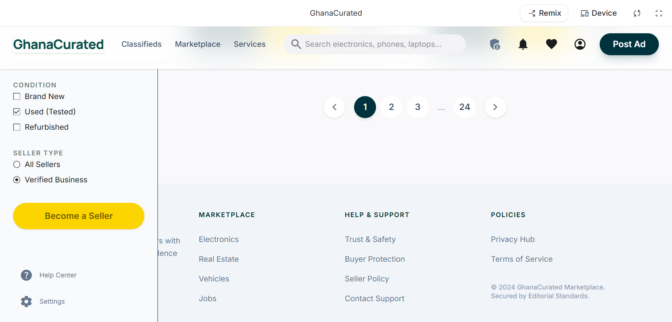Open user account profile icon
Viewport: 672px width, 322px height.
click(580, 44)
